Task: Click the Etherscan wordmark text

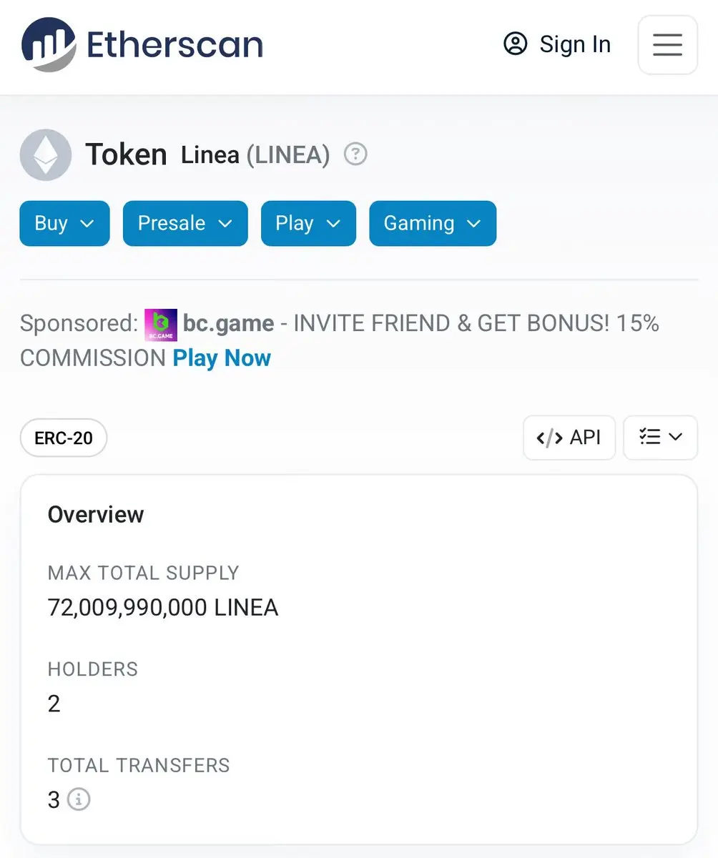Action: pos(174,44)
